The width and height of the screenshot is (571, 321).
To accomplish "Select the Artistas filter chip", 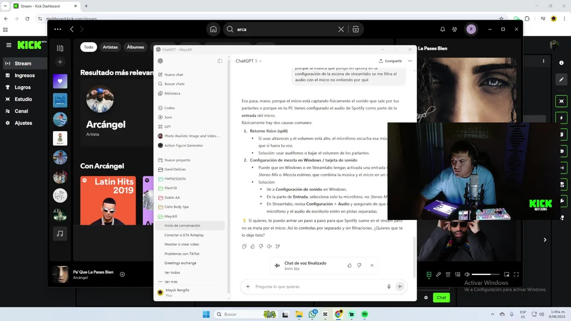I will tap(110, 47).
